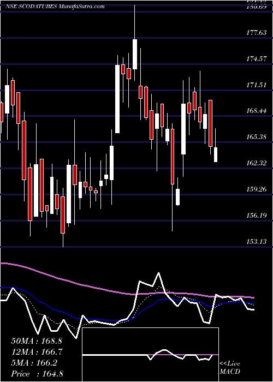Screen dimensions: 273x382
Task: Click the 50MA : 168.8 readout
Action: (37, 341)
